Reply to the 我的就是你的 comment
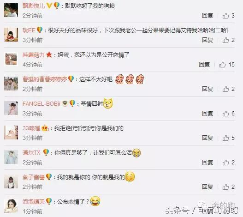Viewport: 243px width, 217px height. coord(207,187)
